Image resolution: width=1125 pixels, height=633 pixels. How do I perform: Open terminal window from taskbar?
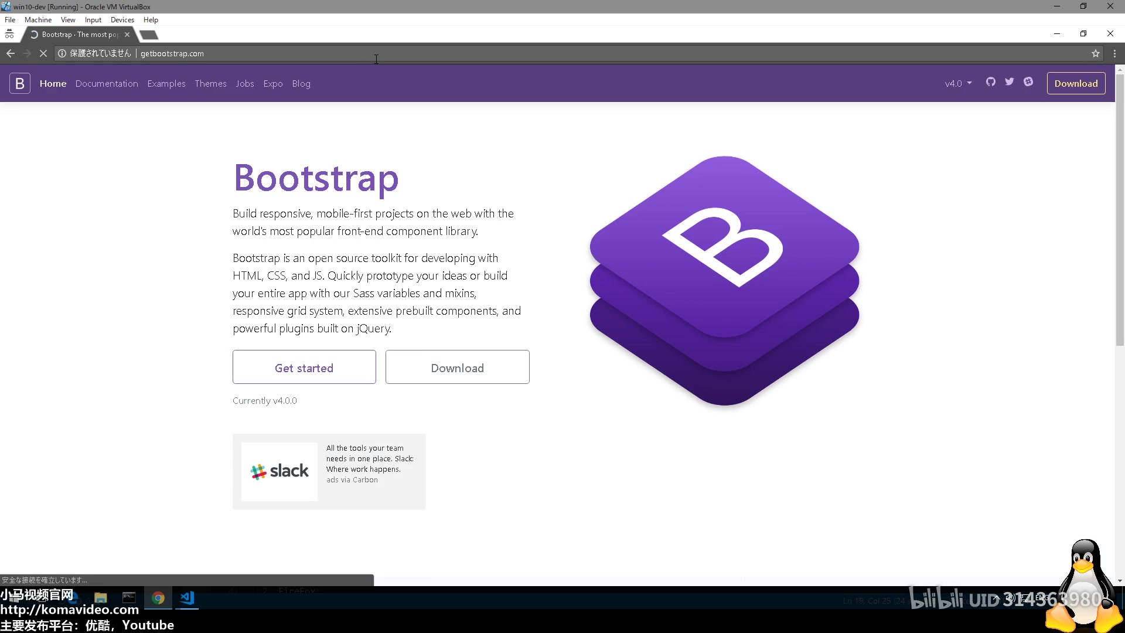(129, 598)
